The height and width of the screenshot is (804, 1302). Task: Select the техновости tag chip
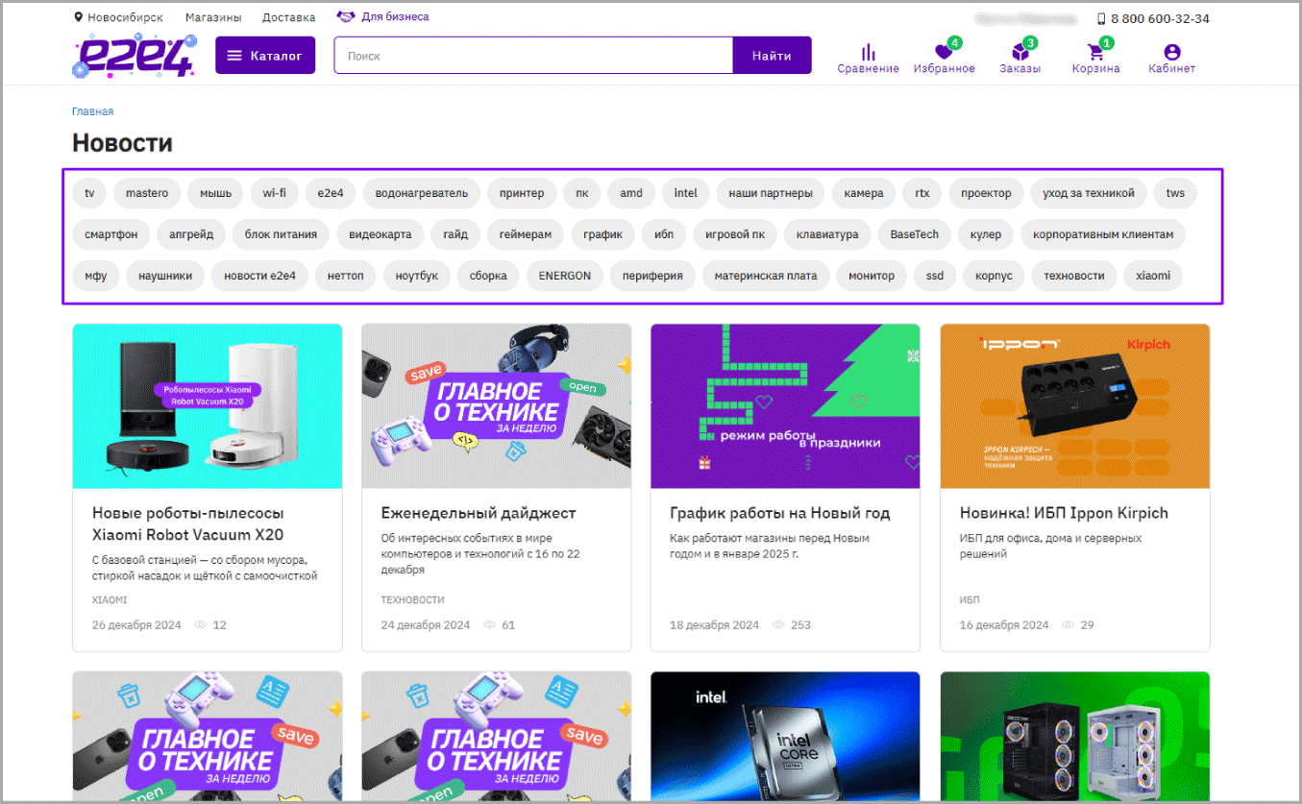point(1074,276)
